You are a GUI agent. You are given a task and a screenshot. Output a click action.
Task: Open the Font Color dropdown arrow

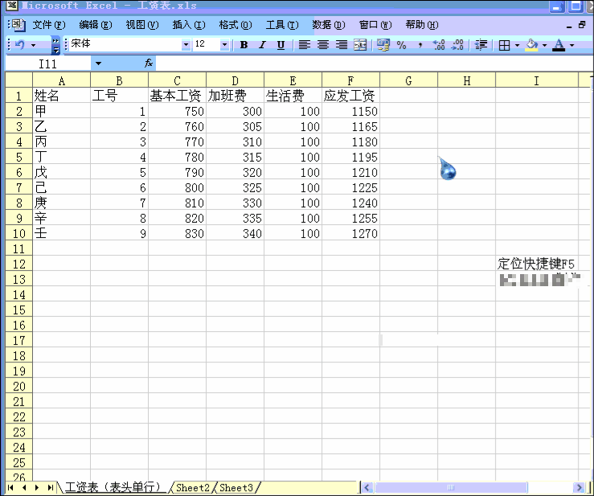pyautogui.click(x=571, y=45)
